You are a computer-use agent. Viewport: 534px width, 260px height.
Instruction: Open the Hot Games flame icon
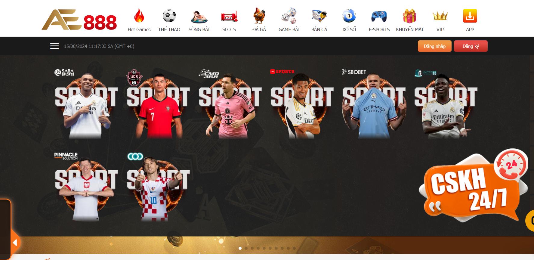coord(139,16)
